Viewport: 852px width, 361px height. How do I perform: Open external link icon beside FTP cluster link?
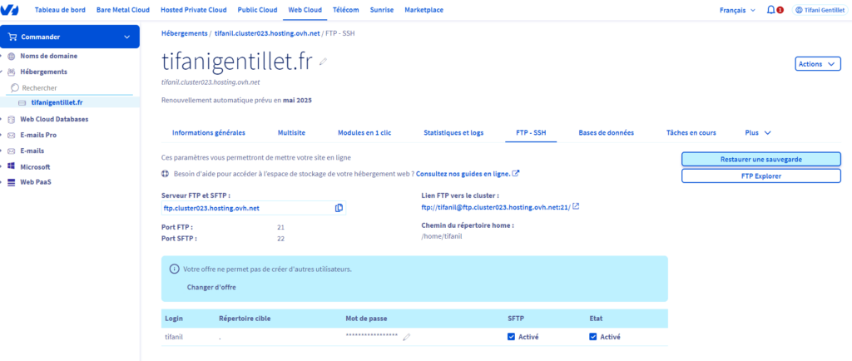point(577,207)
